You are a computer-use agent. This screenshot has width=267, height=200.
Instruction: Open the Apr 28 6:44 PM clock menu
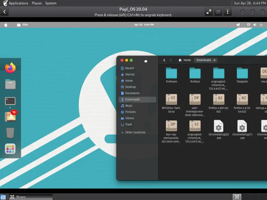[x=144, y=25]
